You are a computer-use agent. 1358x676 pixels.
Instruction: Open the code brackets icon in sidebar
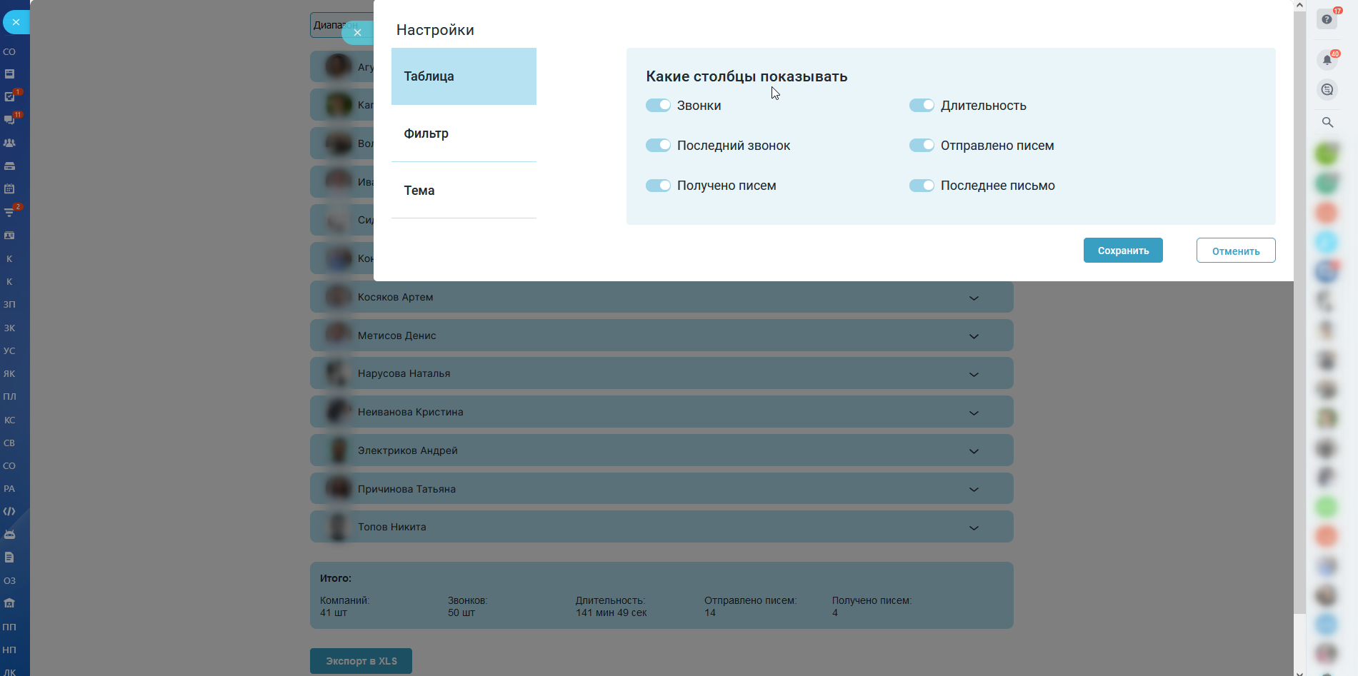[9, 511]
